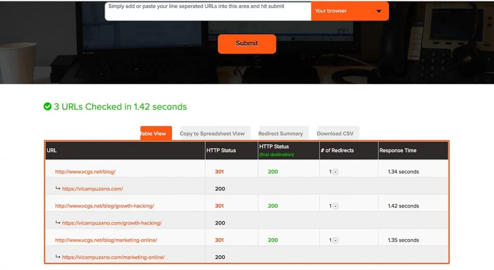
Task: Follow the vcgs.net/blog/growth-hacking/ link
Action: point(104,206)
